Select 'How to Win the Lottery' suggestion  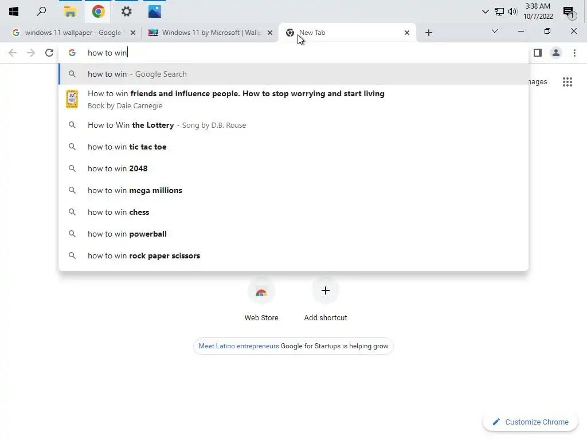tap(293, 125)
